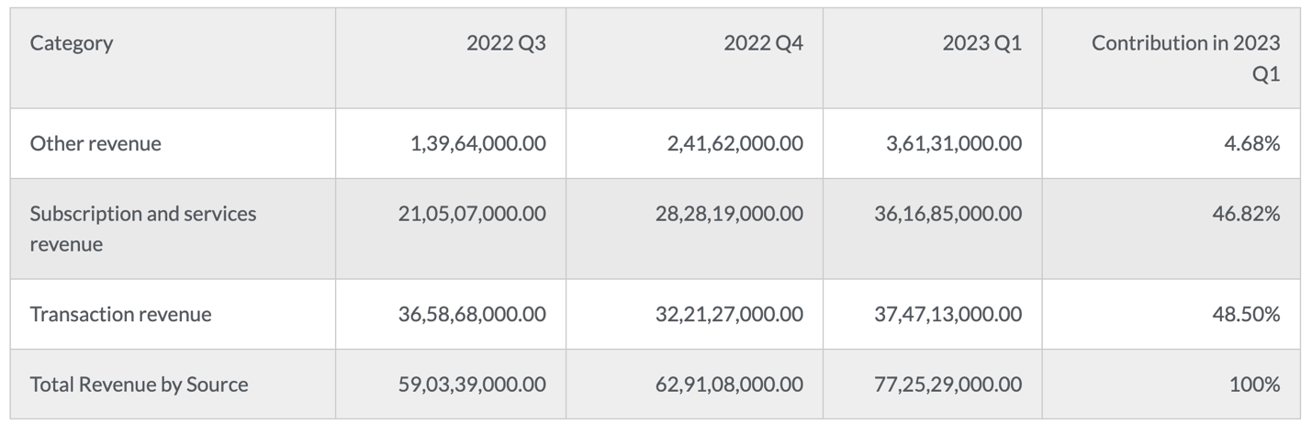Viewport: 1312px width, 424px height.
Task: Click the 21,05,07,000.00 cell
Action: [x=472, y=213]
